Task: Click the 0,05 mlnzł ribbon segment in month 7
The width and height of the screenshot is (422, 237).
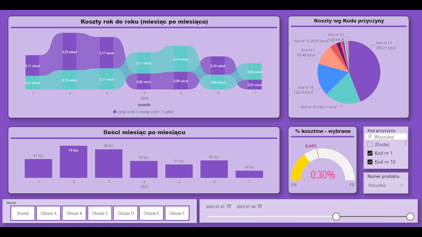Action: pyautogui.click(x=255, y=85)
